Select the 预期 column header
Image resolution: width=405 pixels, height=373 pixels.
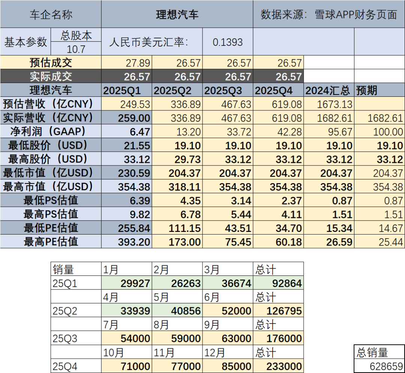(379, 90)
